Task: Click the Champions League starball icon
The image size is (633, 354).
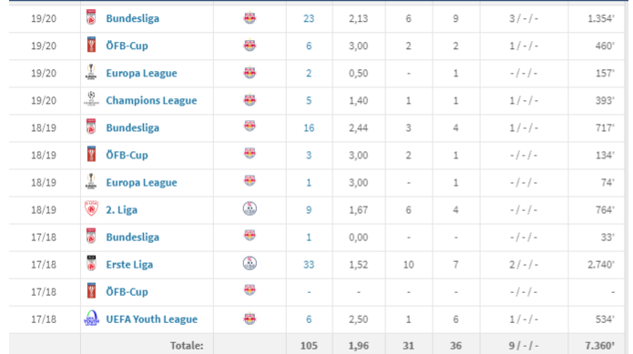Action: click(91, 99)
